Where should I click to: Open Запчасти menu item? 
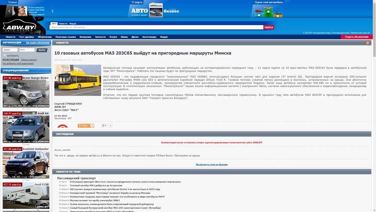pos(100,37)
